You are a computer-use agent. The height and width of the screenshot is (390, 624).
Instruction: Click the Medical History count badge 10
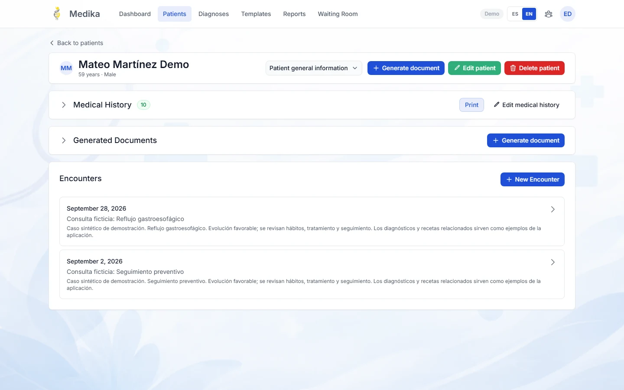point(143,105)
